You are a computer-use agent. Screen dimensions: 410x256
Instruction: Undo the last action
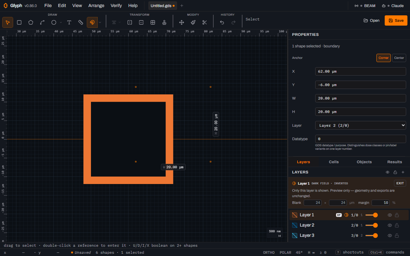pos(222,22)
